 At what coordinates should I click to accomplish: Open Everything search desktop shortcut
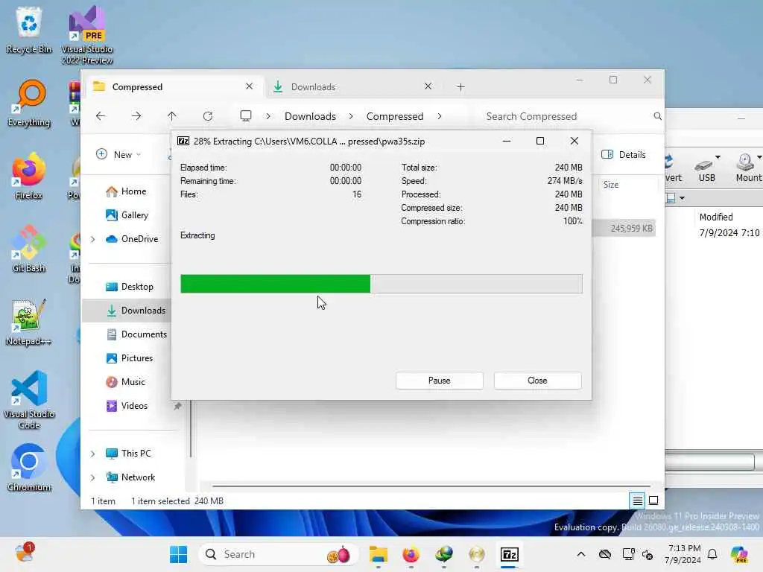pyautogui.click(x=29, y=104)
